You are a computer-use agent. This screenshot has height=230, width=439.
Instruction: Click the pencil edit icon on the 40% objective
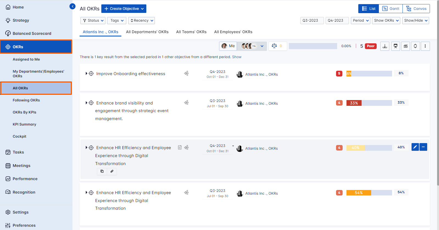(415, 147)
